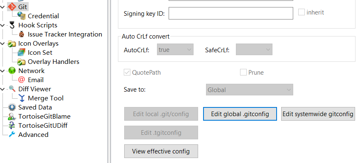Open the AutoCrLf dropdown
Image resolution: width=358 pixels, height=163 pixels.
(x=175, y=49)
